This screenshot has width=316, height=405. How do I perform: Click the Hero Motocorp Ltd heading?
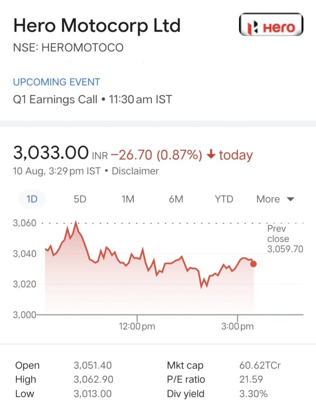point(97,26)
